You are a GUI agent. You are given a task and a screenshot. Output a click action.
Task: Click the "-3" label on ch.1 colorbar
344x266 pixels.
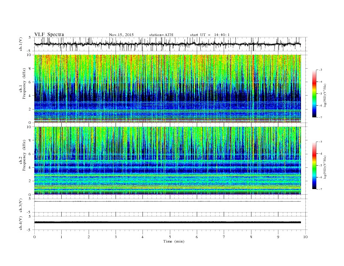tap(320, 70)
